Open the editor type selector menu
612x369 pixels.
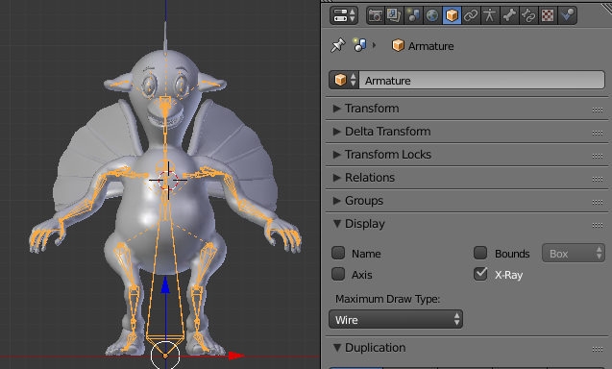point(344,15)
